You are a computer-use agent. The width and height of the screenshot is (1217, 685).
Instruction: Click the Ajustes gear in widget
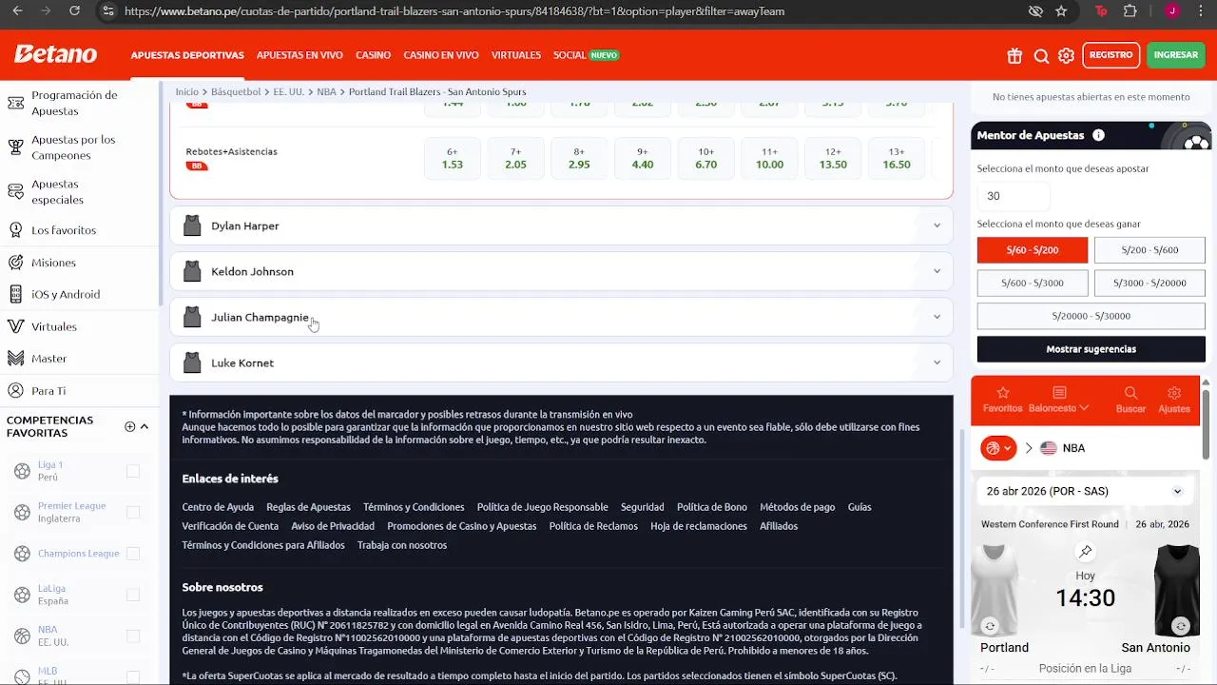point(1174,393)
